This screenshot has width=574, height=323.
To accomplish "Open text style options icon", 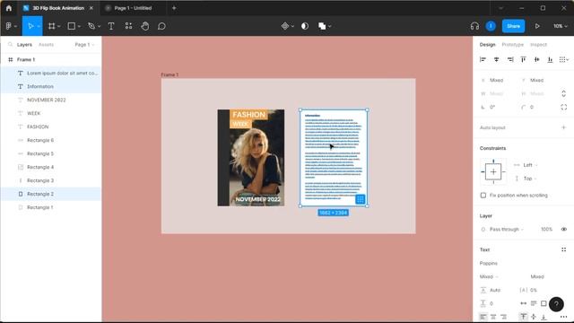I will (x=564, y=249).
